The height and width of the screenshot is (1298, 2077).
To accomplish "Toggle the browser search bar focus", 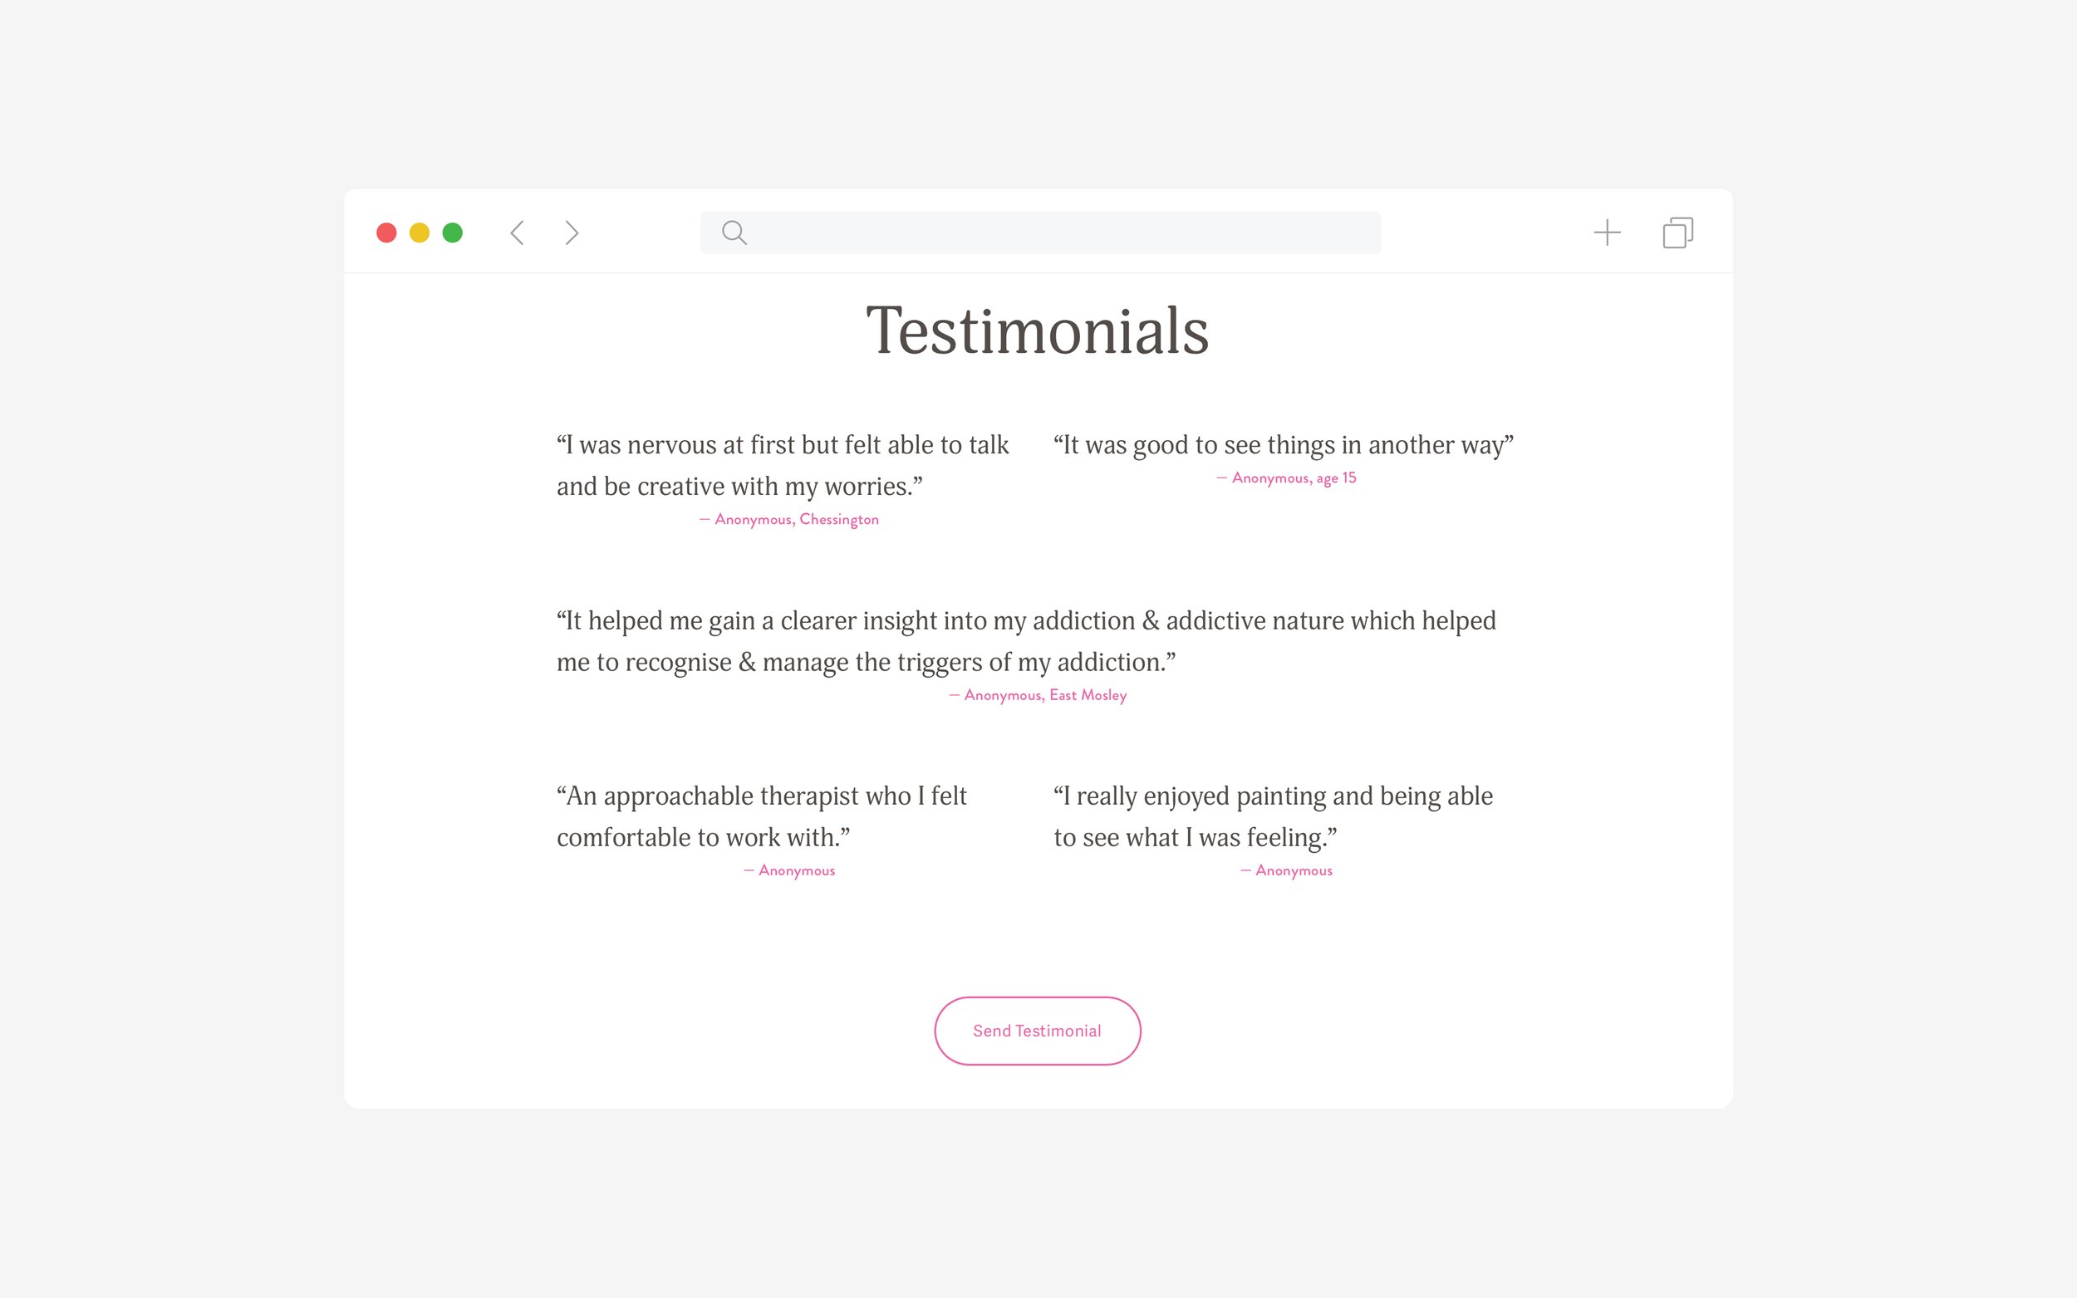I will (x=1038, y=230).
